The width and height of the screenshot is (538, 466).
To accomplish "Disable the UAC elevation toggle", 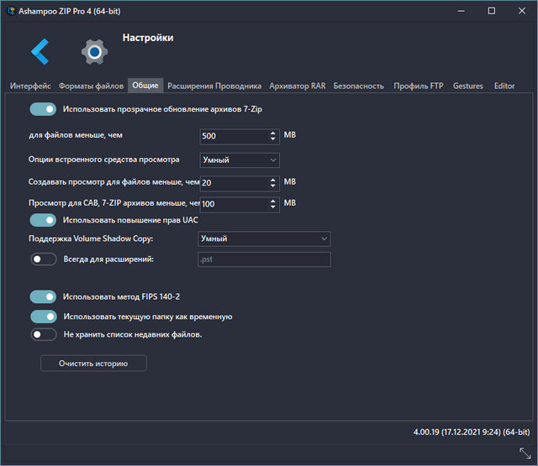I will [x=43, y=220].
